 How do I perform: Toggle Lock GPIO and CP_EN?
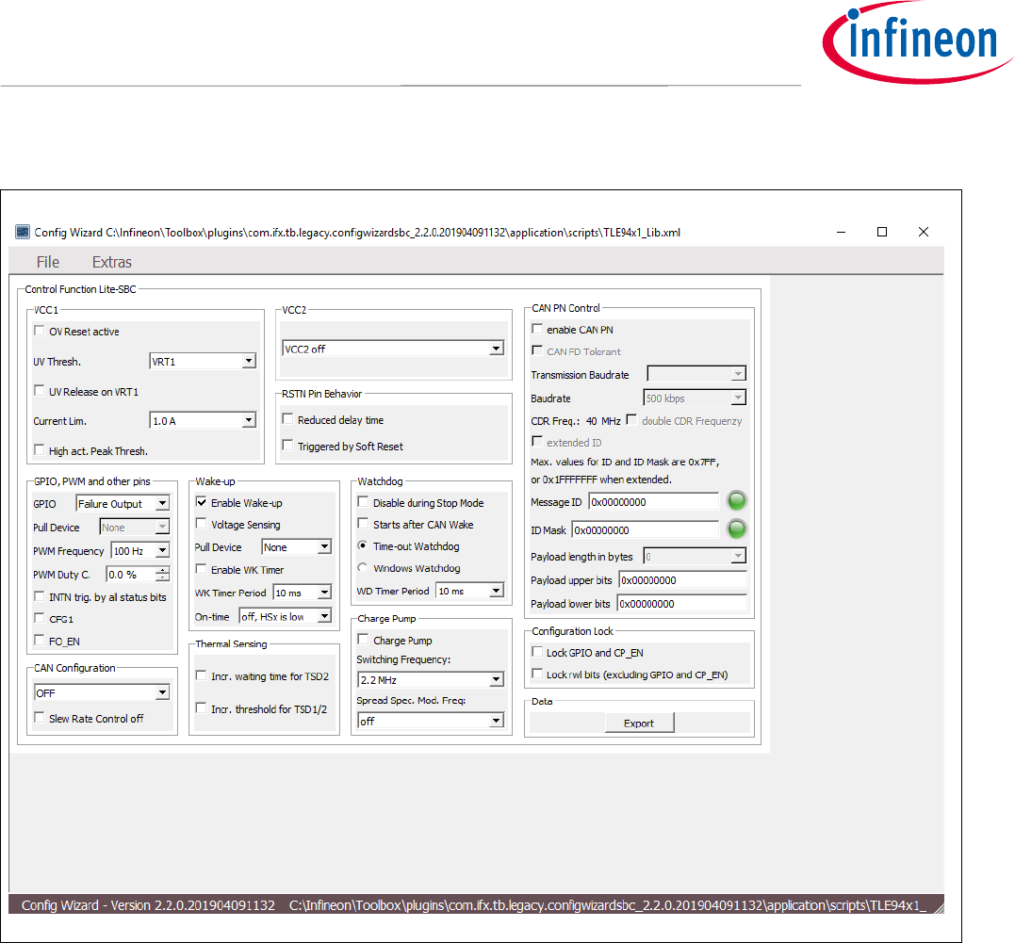536,652
